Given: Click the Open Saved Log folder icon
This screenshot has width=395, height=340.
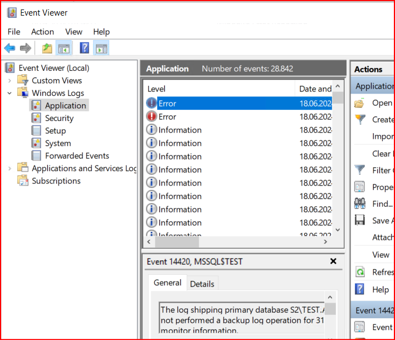Looking at the screenshot, I should pyautogui.click(x=359, y=103).
